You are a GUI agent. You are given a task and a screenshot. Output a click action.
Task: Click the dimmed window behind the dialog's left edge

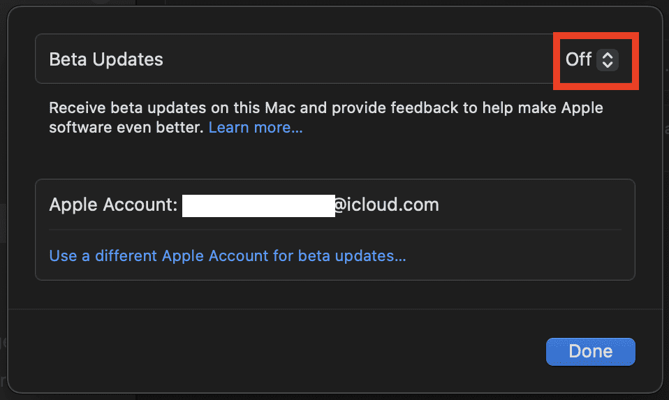pyautogui.click(x=3, y=223)
